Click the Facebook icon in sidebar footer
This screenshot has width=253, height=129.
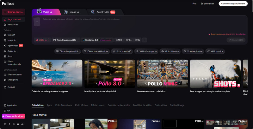[9, 124]
